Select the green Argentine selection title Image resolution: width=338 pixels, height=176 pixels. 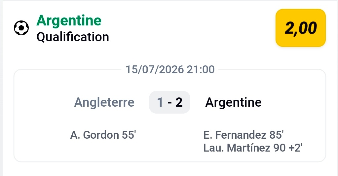point(69,21)
